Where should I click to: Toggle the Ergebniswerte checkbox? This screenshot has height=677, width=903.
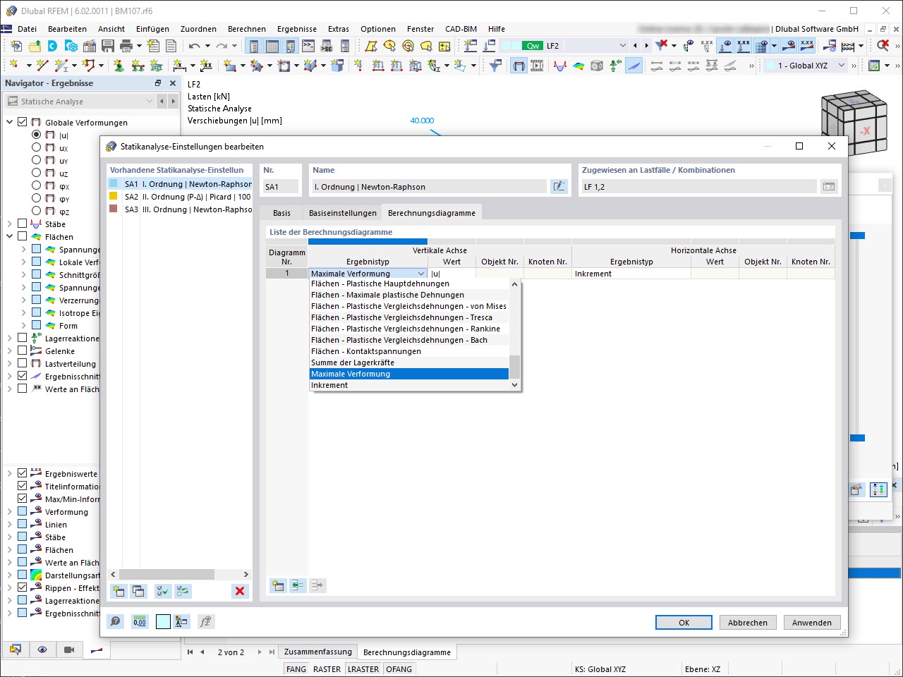pyautogui.click(x=23, y=473)
